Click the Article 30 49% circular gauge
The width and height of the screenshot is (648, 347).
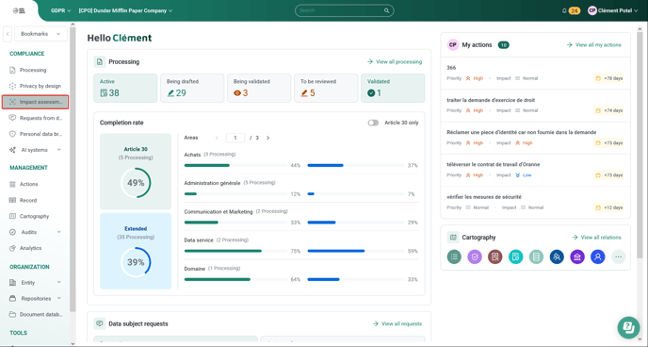pyautogui.click(x=136, y=183)
